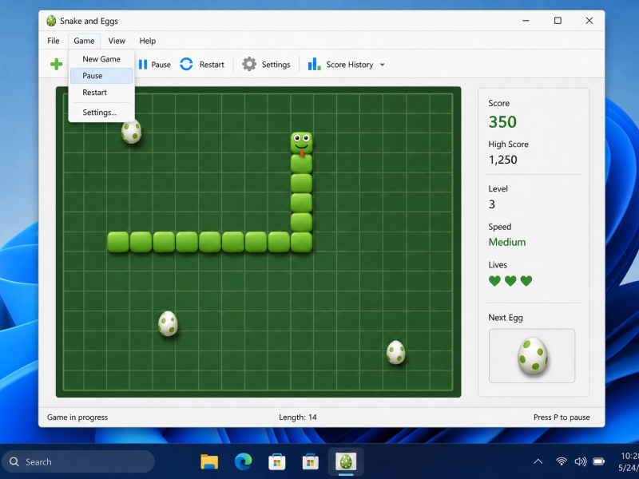639x479 pixels.
Task: Close the open Game menu
Action: tap(84, 41)
